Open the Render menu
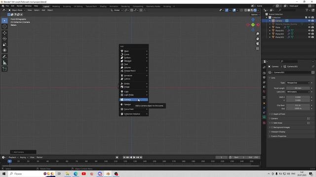The width and height of the screenshot is (316, 177). click(20, 6)
